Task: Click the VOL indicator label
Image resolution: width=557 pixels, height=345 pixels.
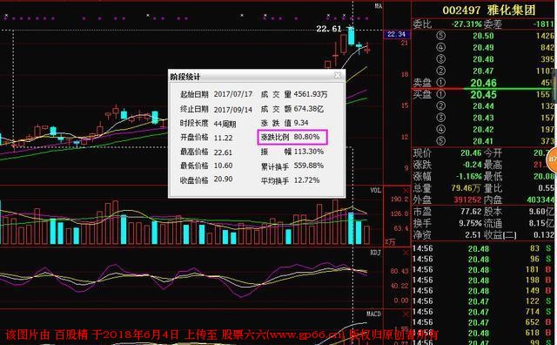Action: pos(375,191)
